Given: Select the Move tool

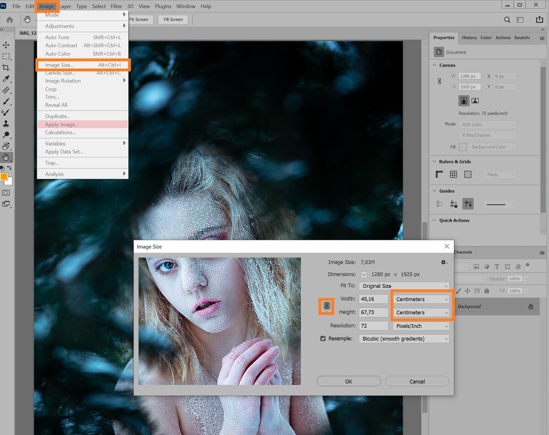Looking at the screenshot, I should [6, 45].
